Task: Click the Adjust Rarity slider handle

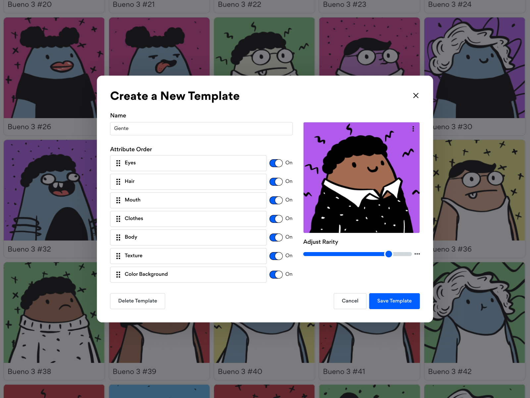Action: 389,254
